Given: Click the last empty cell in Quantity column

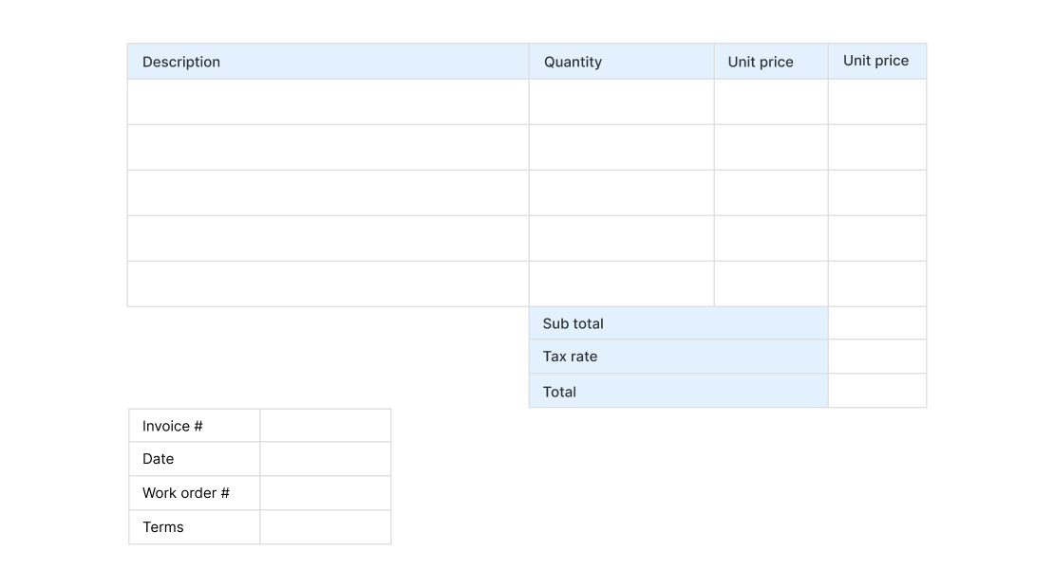Looking at the screenshot, I should [x=621, y=284].
